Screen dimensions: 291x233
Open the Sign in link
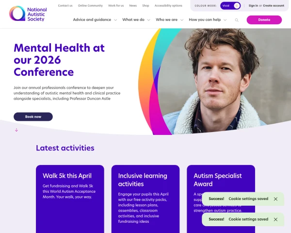click(x=253, y=5)
